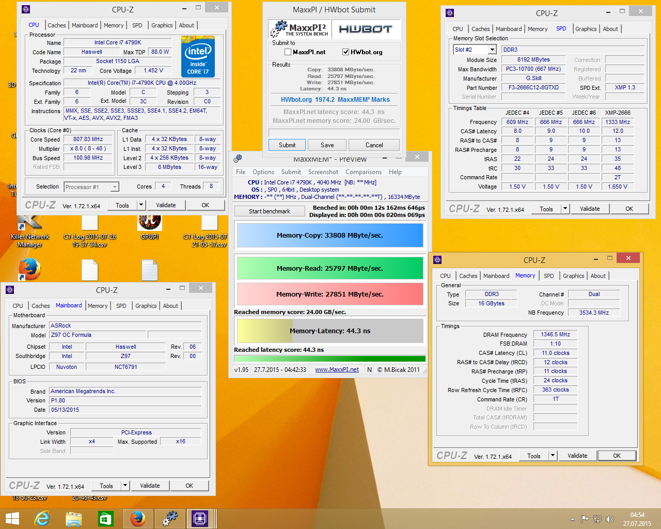Expand Tools arrow in CPU-Z SPD window
Viewport: 661px width, 529px height.
565,209
